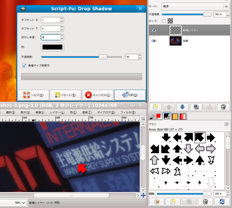Screen dimensions: 232x208
Task: Uncheck the 画像サイズ変更可 checkbox
Action: coord(24,66)
